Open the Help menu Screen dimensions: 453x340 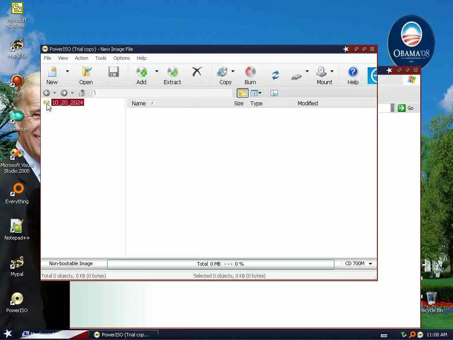click(142, 58)
